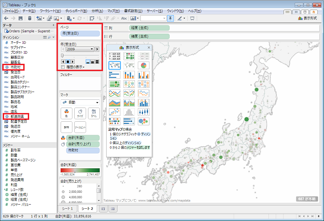324x221 pixels.
Task: Switch to シート 2 tab
Action: (x=87, y=209)
